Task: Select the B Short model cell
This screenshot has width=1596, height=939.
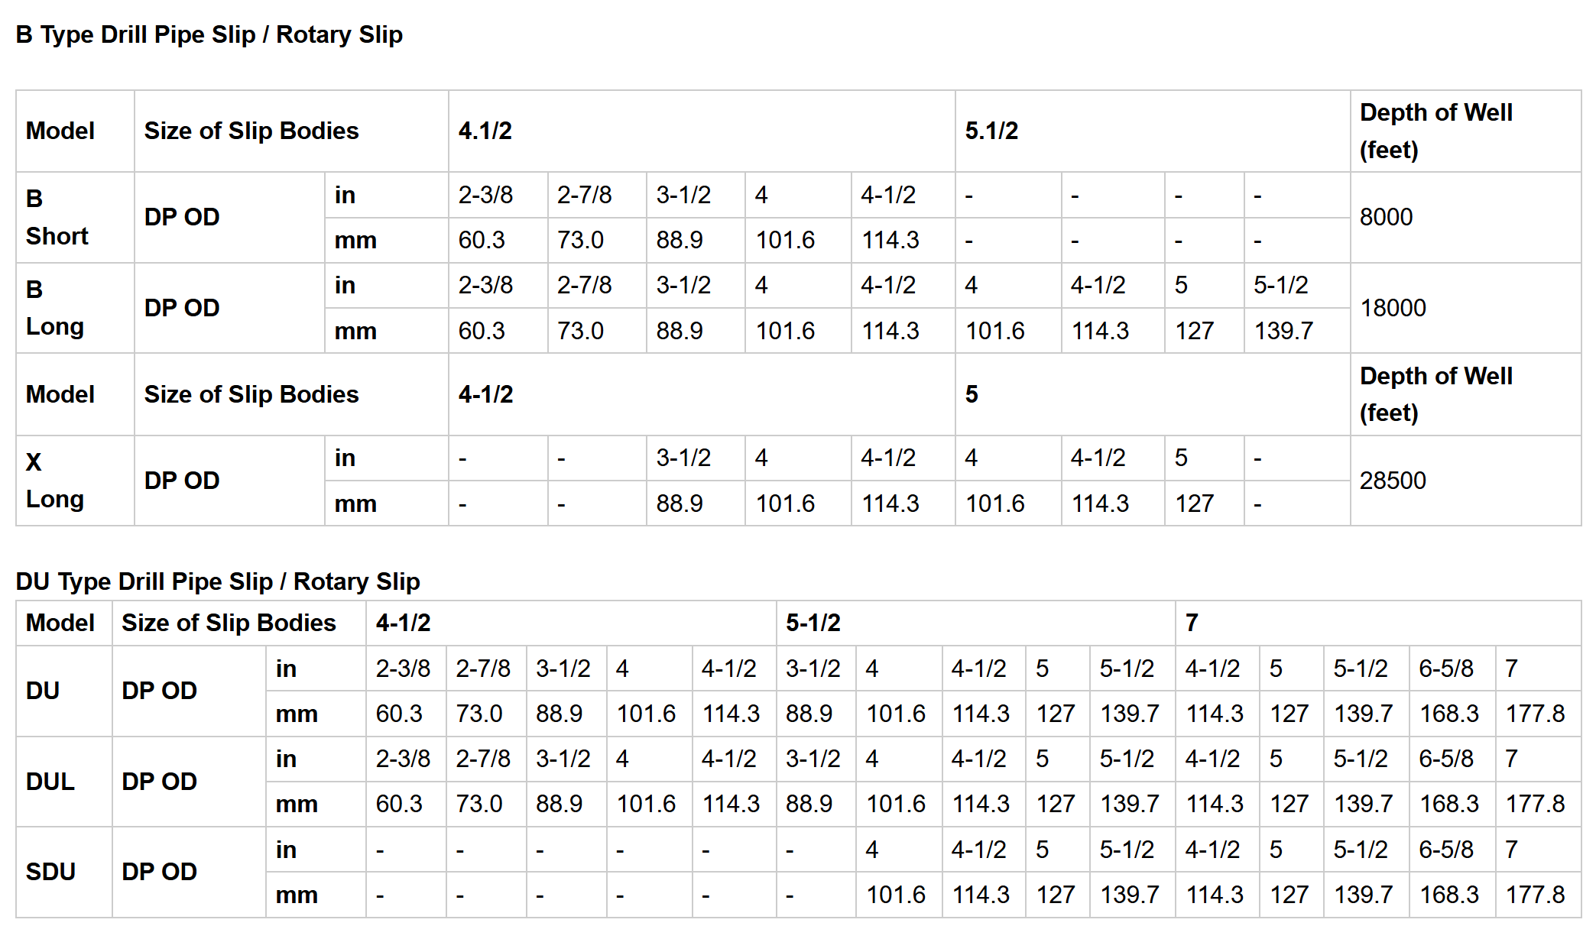Action: (57, 218)
